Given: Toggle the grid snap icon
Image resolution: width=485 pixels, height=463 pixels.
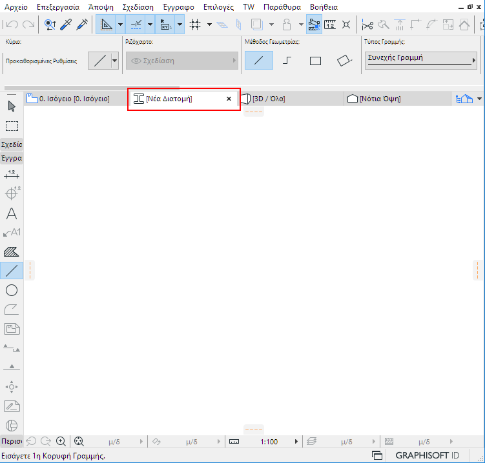Looking at the screenshot, I should click(x=195, y=25).
